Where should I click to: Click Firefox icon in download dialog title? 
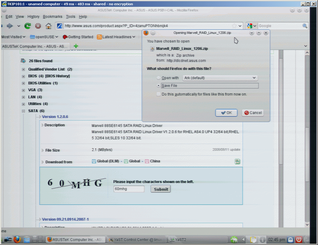coord(146,33)
